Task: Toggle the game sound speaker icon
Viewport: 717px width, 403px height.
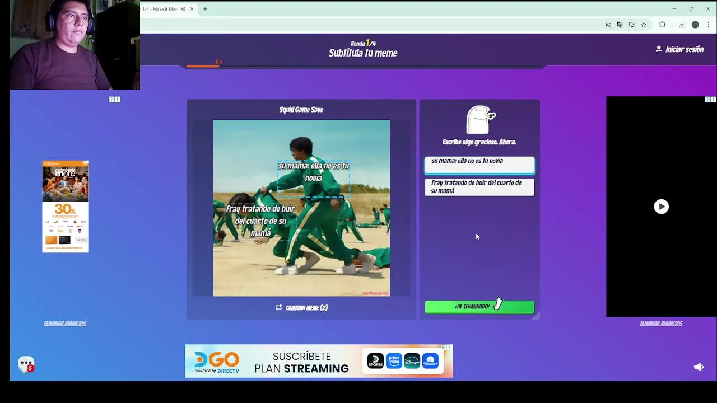Action: tap(699, 367)
